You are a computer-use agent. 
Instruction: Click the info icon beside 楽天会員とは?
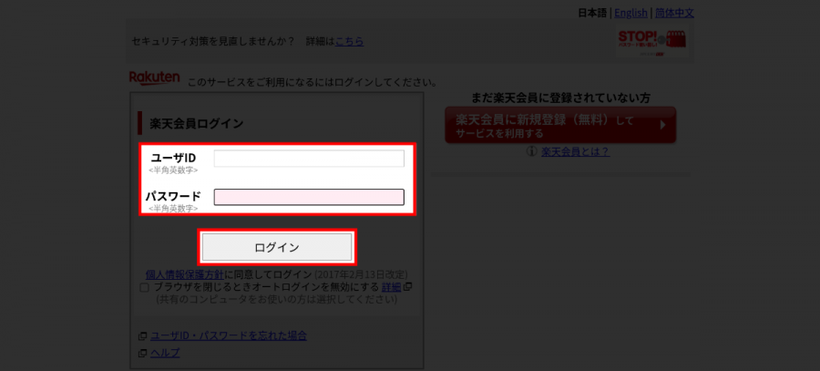(x=532, y=151)
